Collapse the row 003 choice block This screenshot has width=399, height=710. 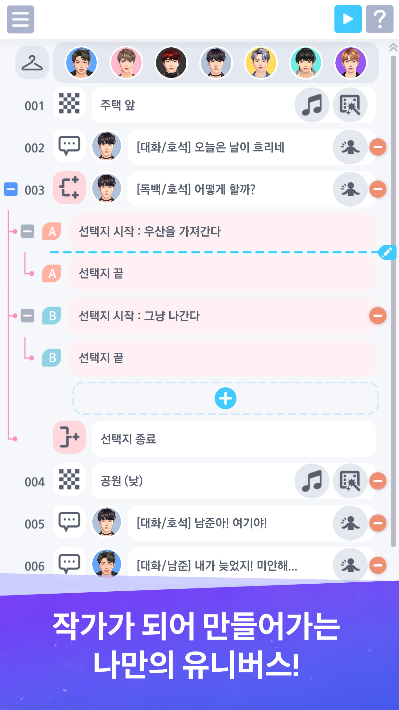pyautogui.click(x=11, y=189)
